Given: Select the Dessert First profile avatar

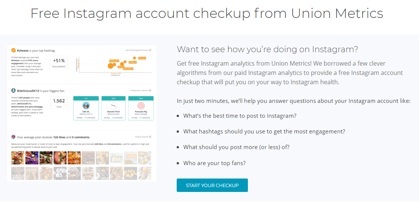Looking at the screenshot, I should point(114,105).
